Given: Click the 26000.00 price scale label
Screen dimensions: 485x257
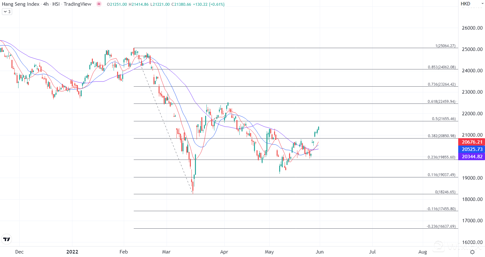Looking at the screenshot, I should (x=472, y=28).
